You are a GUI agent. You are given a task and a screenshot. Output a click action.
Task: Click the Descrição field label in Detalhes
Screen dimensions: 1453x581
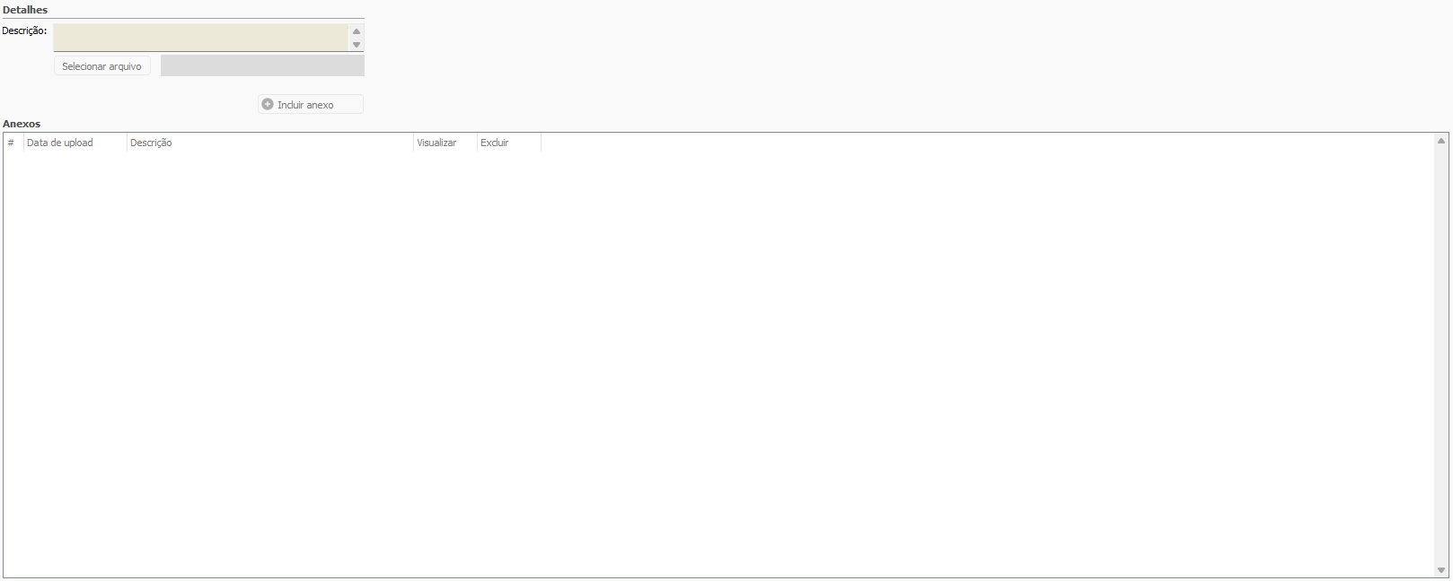pyautogui.click(x=24, y=30)
